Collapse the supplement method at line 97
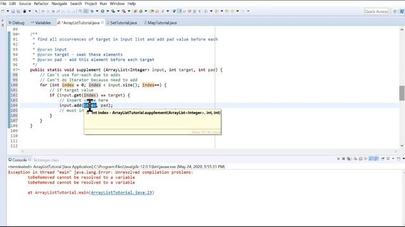The width and height of the screenshot is (405, 227). 19,70
